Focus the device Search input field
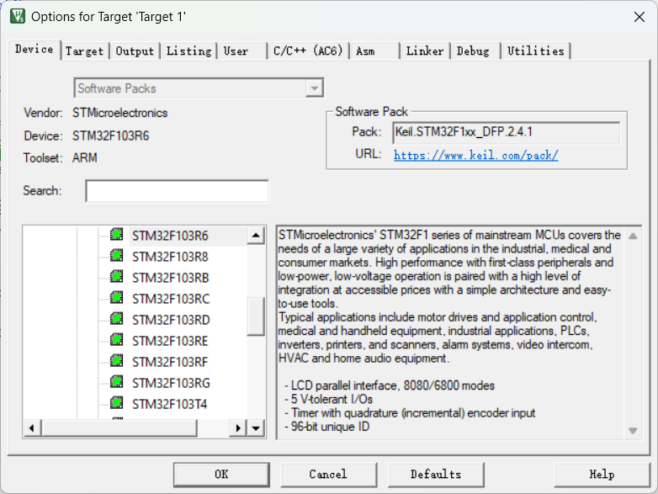Viewport: 658px width, 494px height. 177,191
